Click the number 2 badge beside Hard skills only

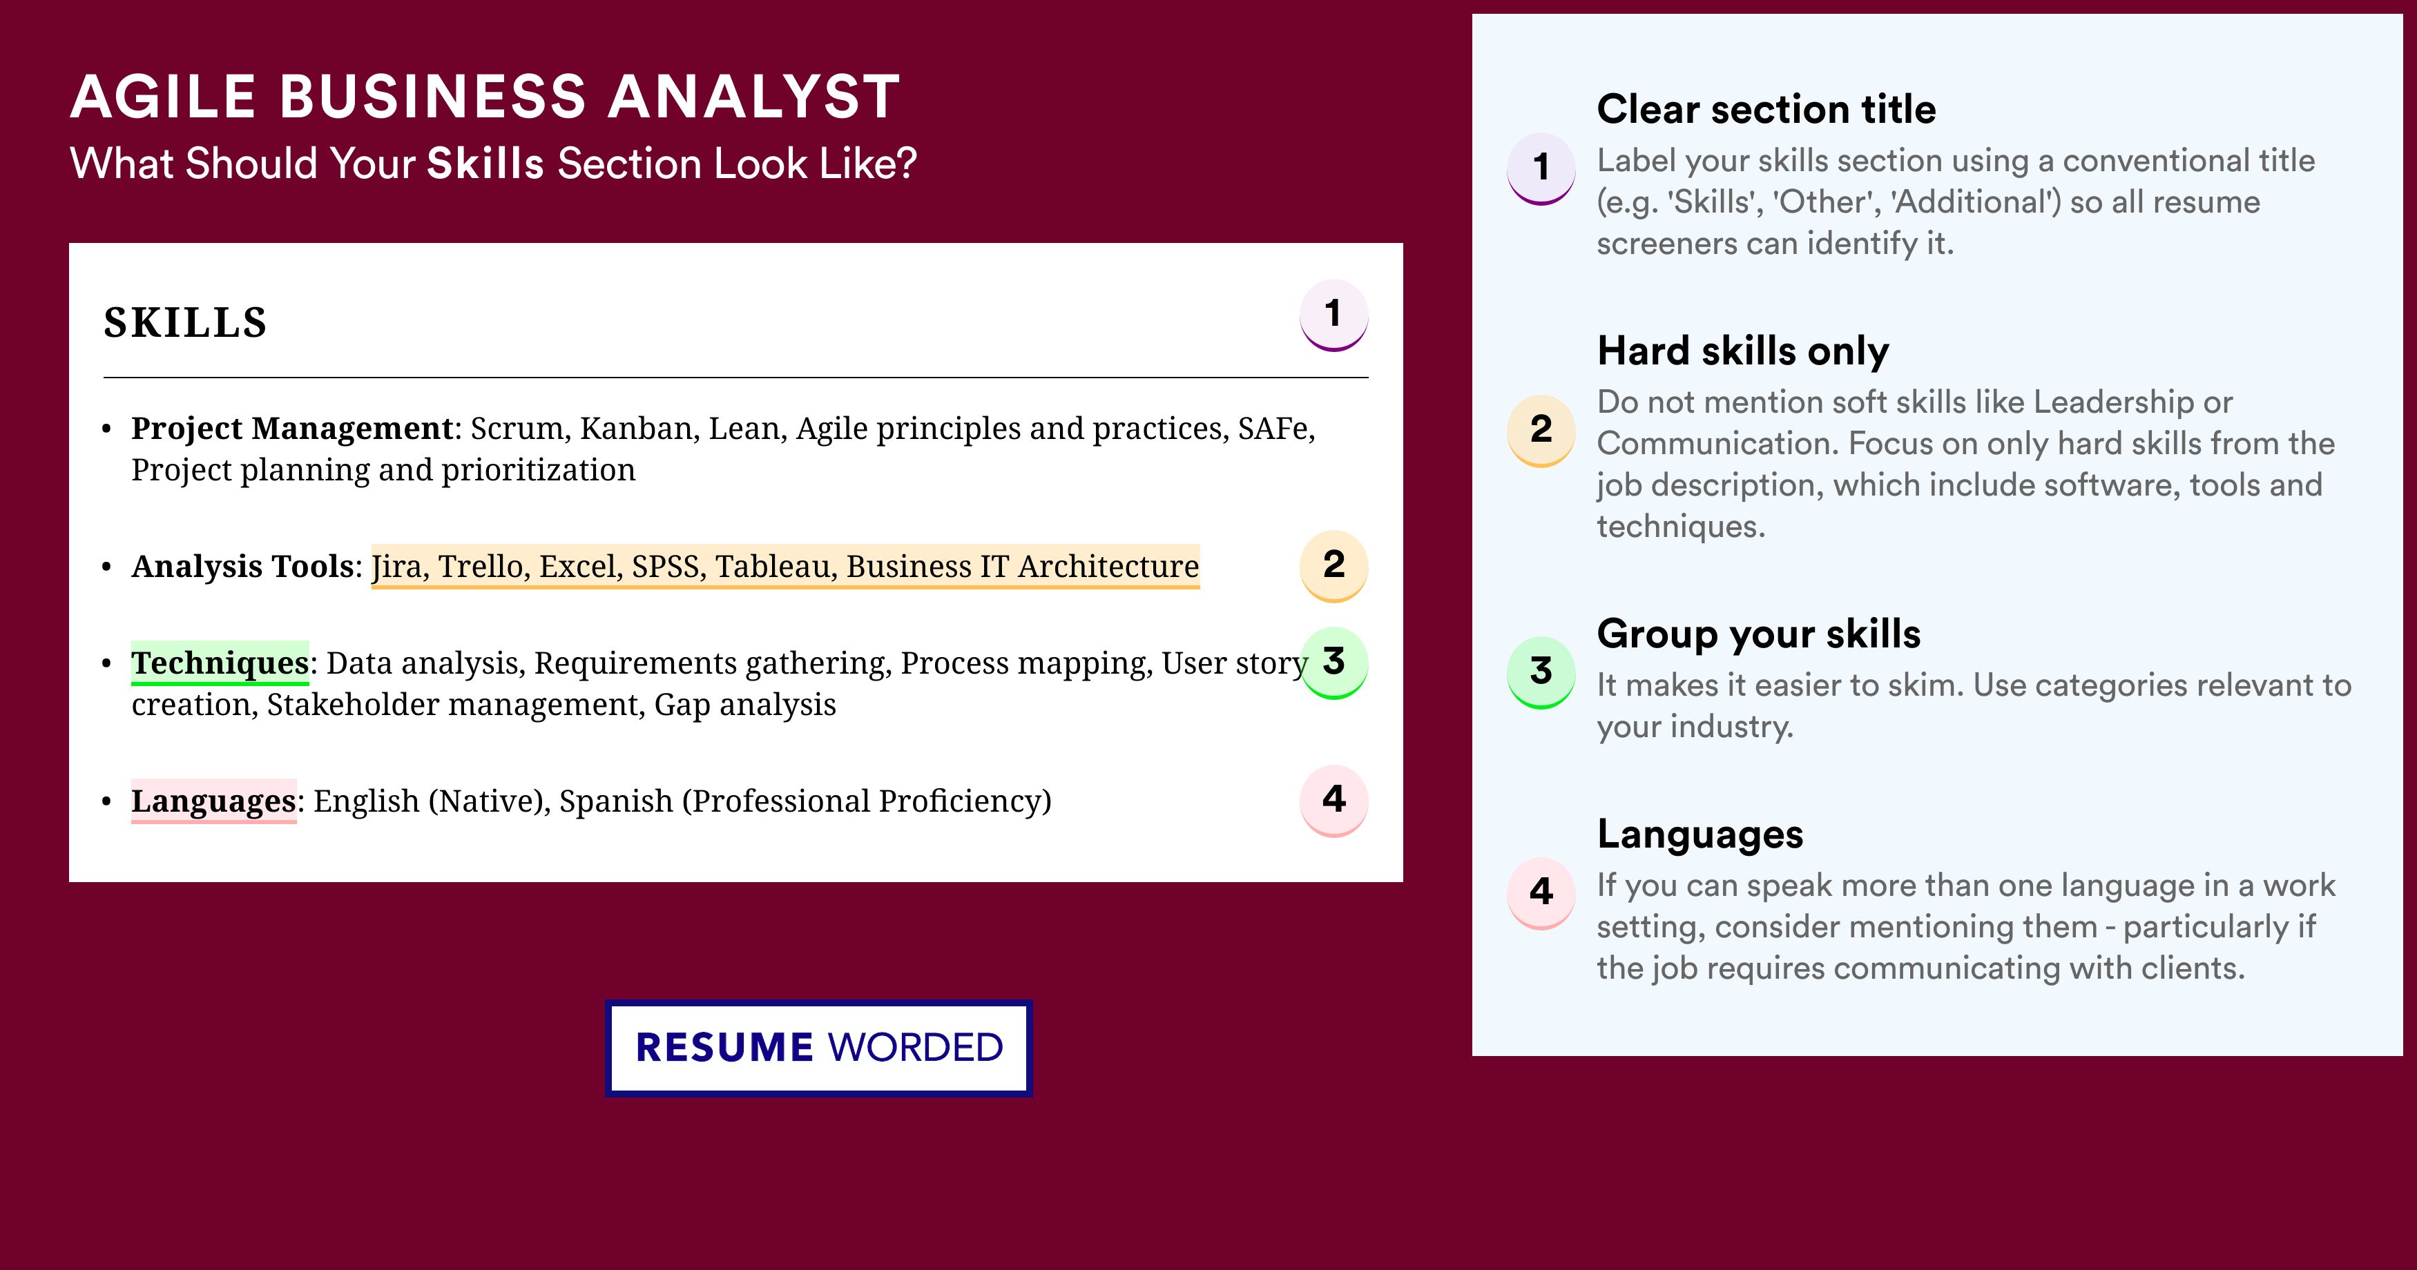point(1541,431)
